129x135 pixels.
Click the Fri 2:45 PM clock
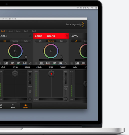pos(85,8)
